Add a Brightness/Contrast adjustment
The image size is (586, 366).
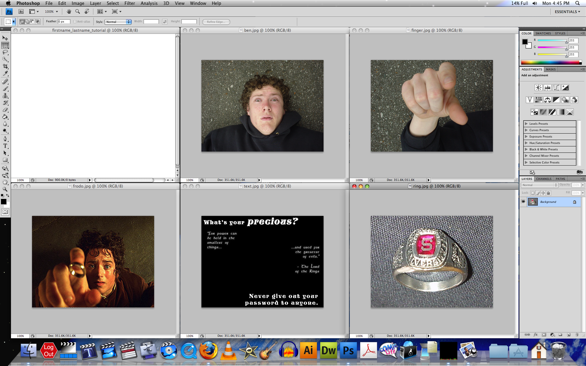coord(538,88)
